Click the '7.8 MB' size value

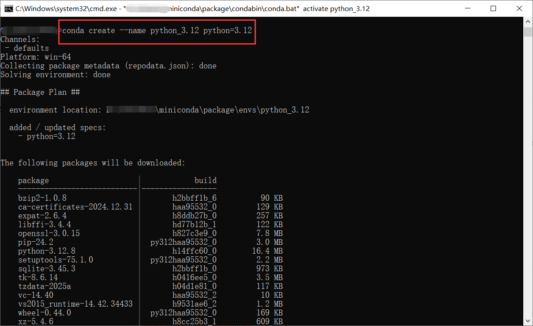270,233
